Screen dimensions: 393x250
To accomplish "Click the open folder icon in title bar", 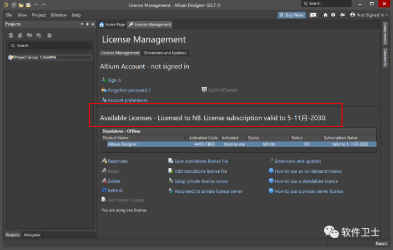I will tap(21, 5).
